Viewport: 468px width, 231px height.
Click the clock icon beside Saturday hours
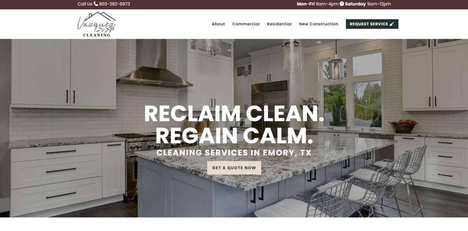click(x=342, y=4)
